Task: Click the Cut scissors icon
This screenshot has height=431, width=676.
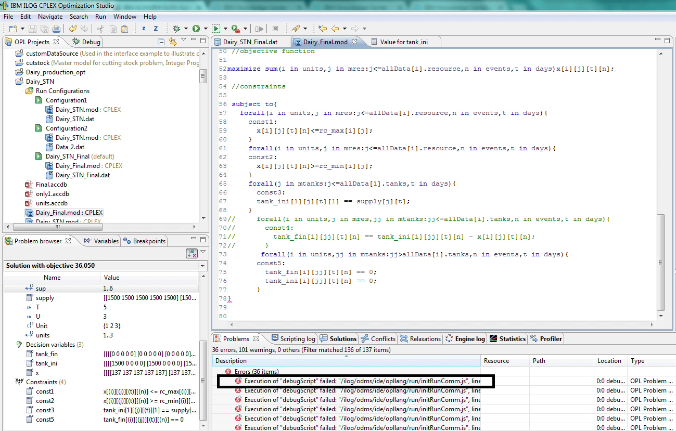Action: tap(100, 29)
